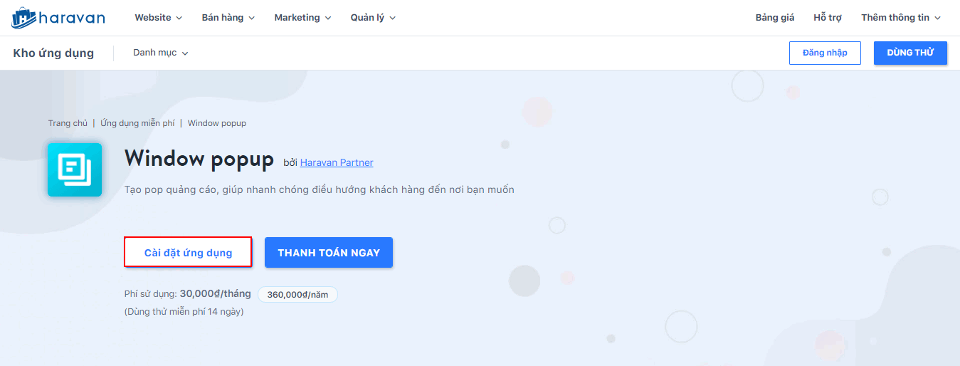Select the 360,000₫/năm price badge

click(x=297, y=294)
